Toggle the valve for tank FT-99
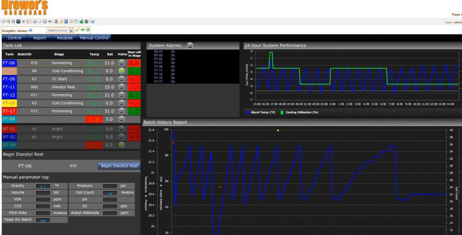 (122, 119)
